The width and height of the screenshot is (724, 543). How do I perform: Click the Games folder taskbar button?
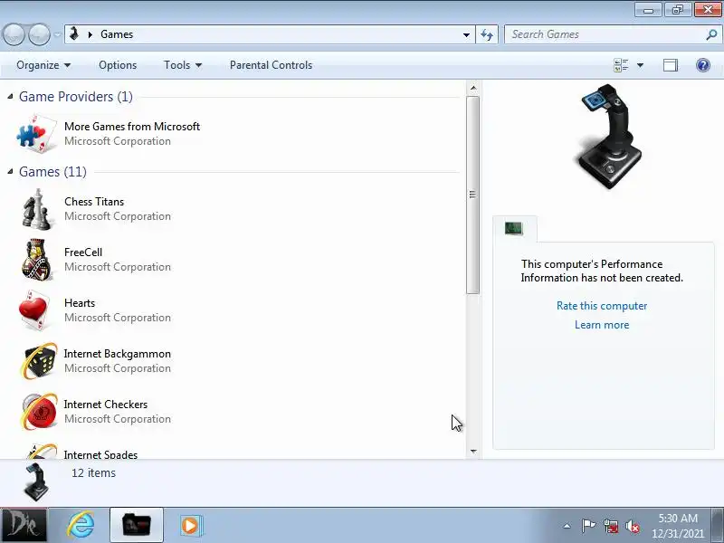pos(137,526)
